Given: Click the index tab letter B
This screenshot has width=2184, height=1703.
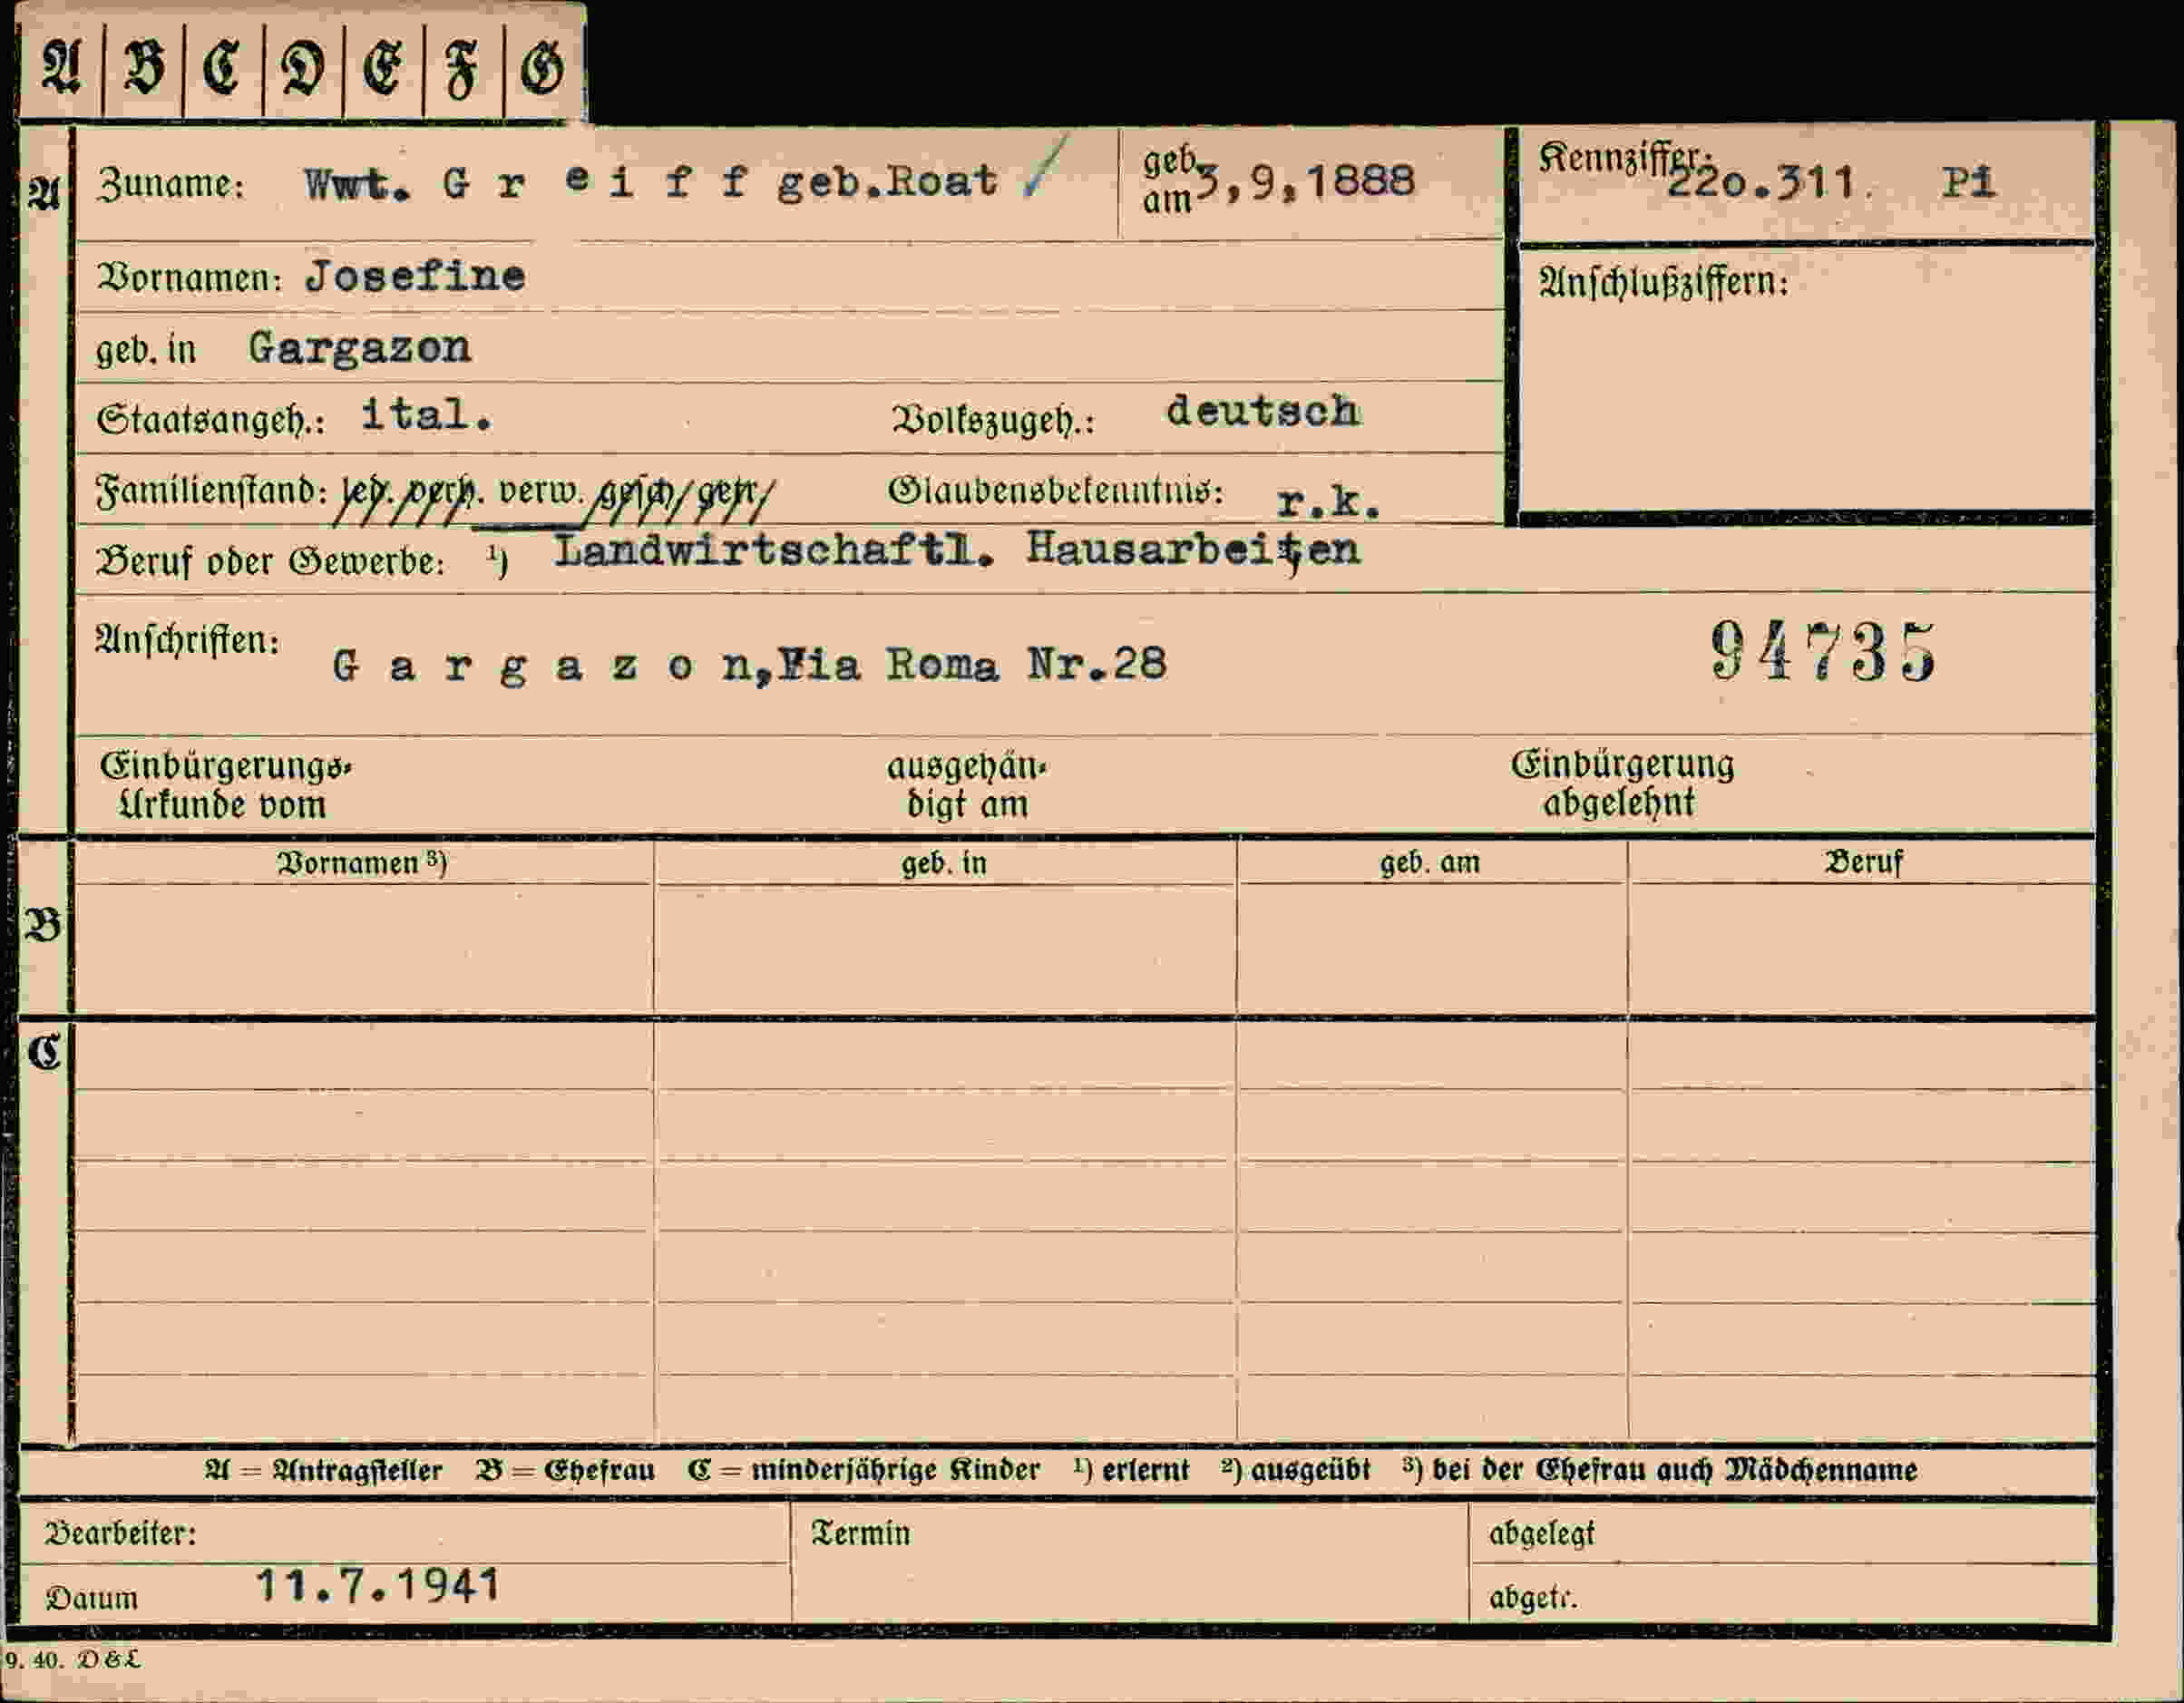Looking at the screenshot, I should tap(144, 69).
